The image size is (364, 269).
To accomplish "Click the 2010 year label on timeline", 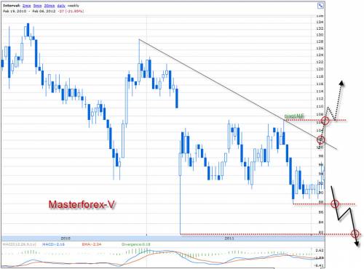I will (66, 238).
